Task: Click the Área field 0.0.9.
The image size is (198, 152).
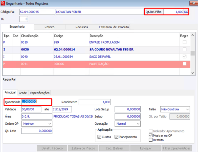Action: (37, 117)
